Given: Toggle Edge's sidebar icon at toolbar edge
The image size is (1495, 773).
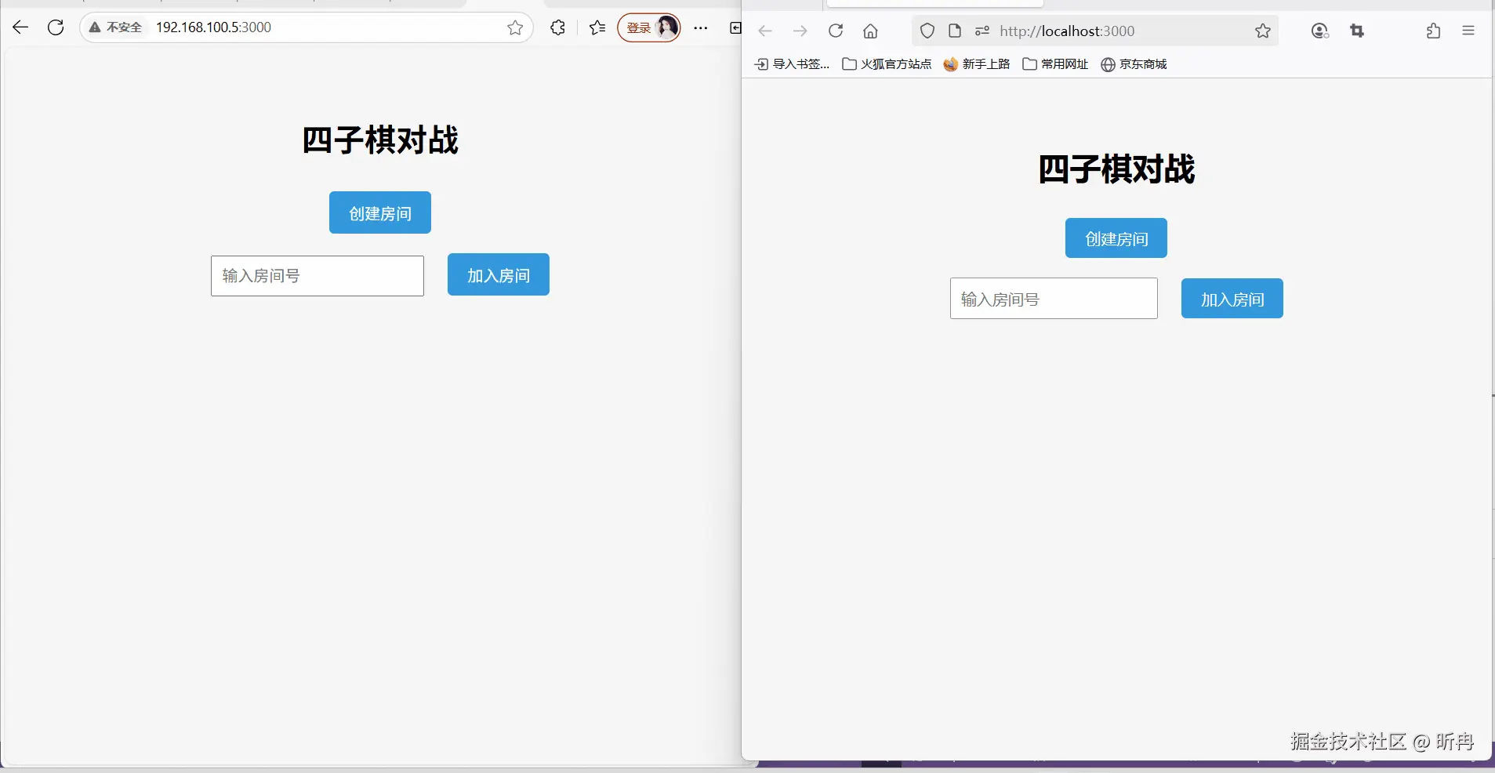Looking at the screenshot, I should click(x=735, y=27).
